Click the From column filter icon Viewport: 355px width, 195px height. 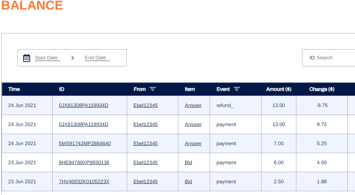pos(153,89)
